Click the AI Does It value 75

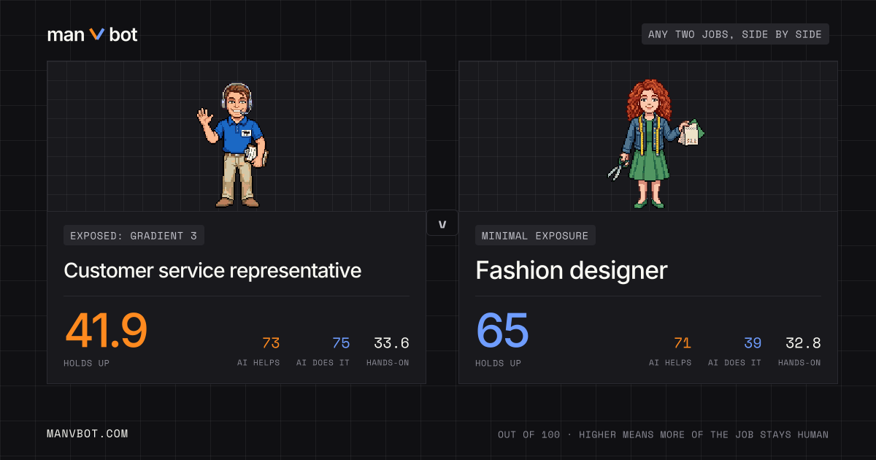pos(341,343)
